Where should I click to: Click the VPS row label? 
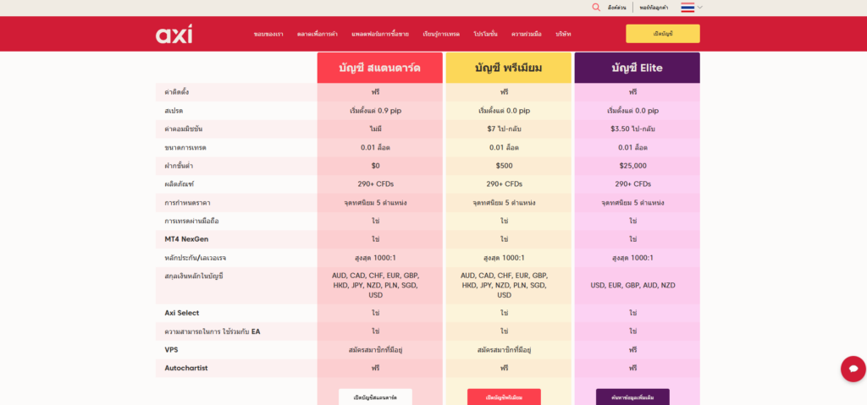point(171,350)
